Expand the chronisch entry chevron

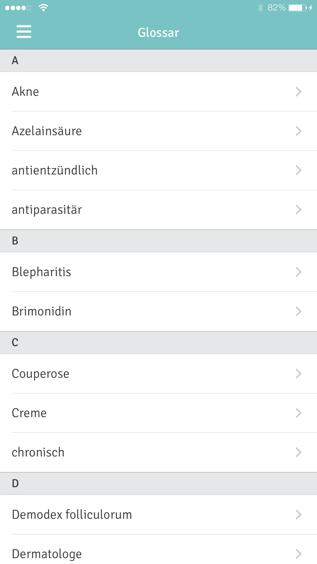point(298,452)
